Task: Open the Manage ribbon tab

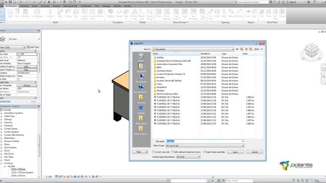Action: [106, 6]
